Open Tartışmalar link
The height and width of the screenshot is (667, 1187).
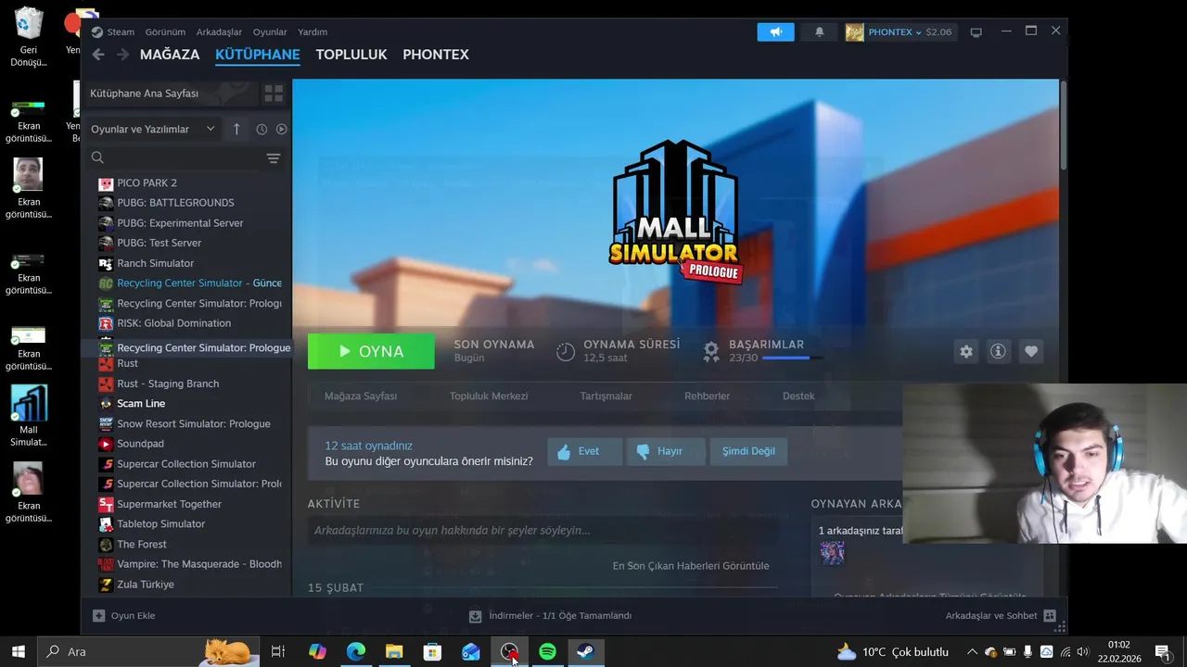tap(606, 396)
